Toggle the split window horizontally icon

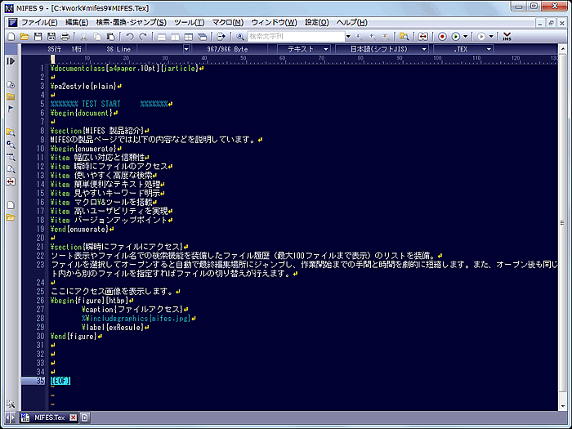pos(163,37)
